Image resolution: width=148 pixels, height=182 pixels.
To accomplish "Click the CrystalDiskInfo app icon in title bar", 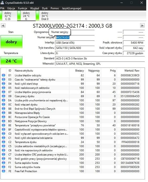I will point(2,3).
